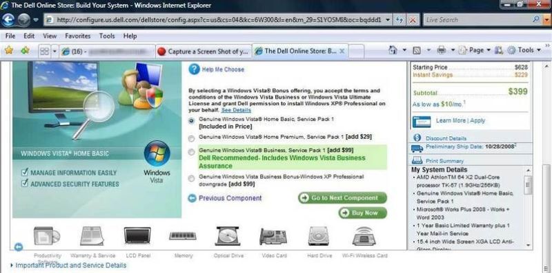Open the address bar history dropdown arrow
The height and width of the screenshot is (273, 552).
click(x=388, y=20)
